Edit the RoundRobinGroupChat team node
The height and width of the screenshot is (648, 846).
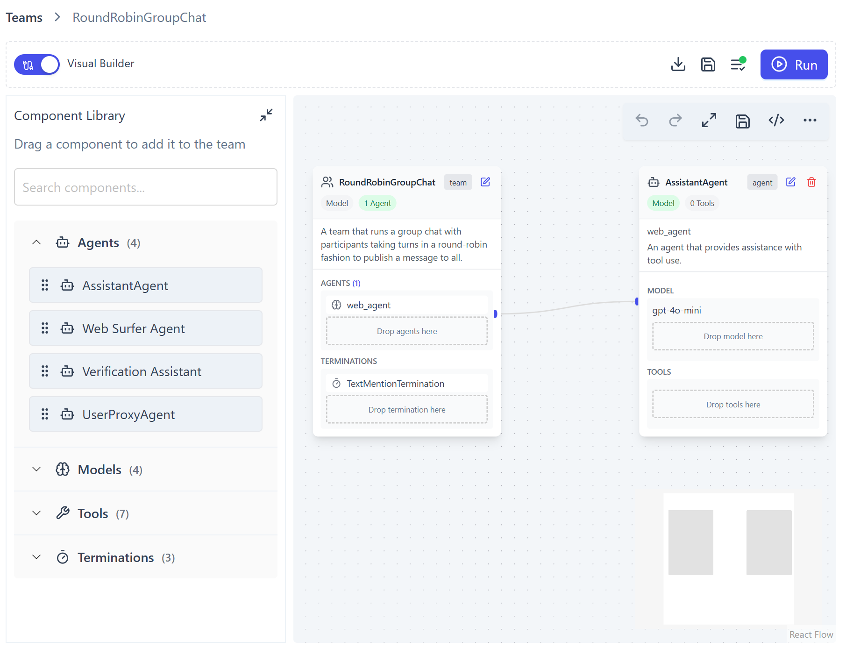pyautogui.click(x=485, y=182)
